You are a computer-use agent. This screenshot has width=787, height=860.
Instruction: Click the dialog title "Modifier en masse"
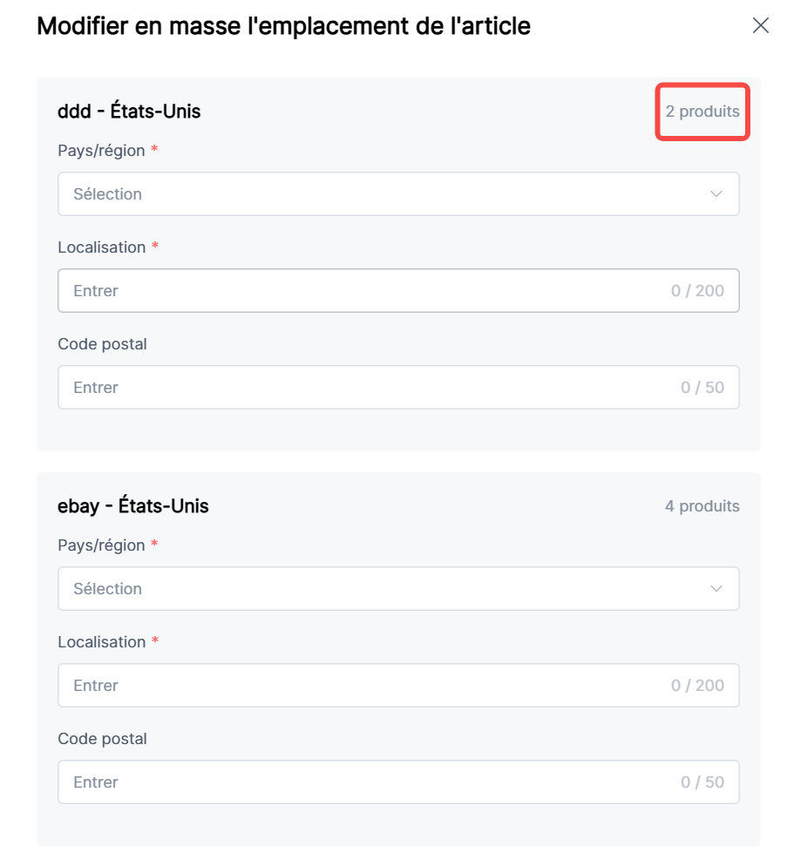(x=283, y=26)
